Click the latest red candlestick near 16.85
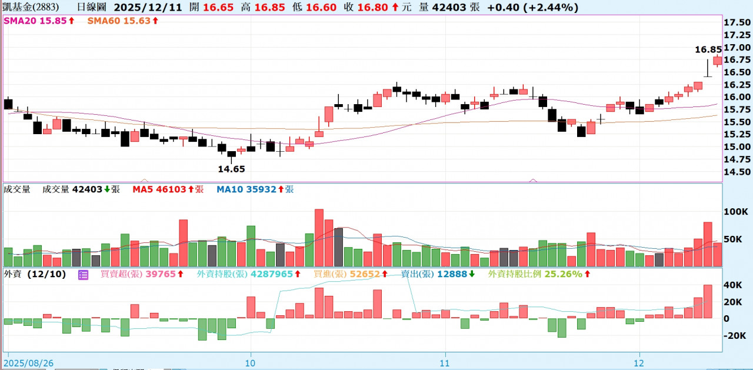Image resolution: width=753 pixels, height=370 pixels. tap(717, 61)
